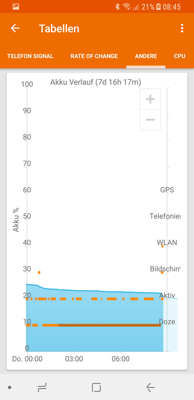This screenshot has width=194, height=400.
Task: Tap Android back navigation button
Action: click(150, 387)
